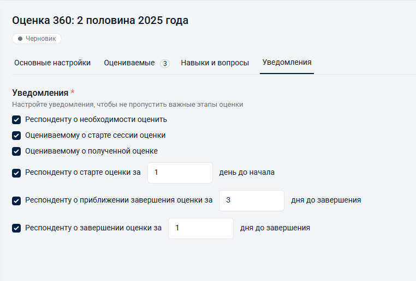Viewport: 416px width, 281px height.
Task: Uncheck Респонденту о приближении завершения оценки
Action: [16, 200]
